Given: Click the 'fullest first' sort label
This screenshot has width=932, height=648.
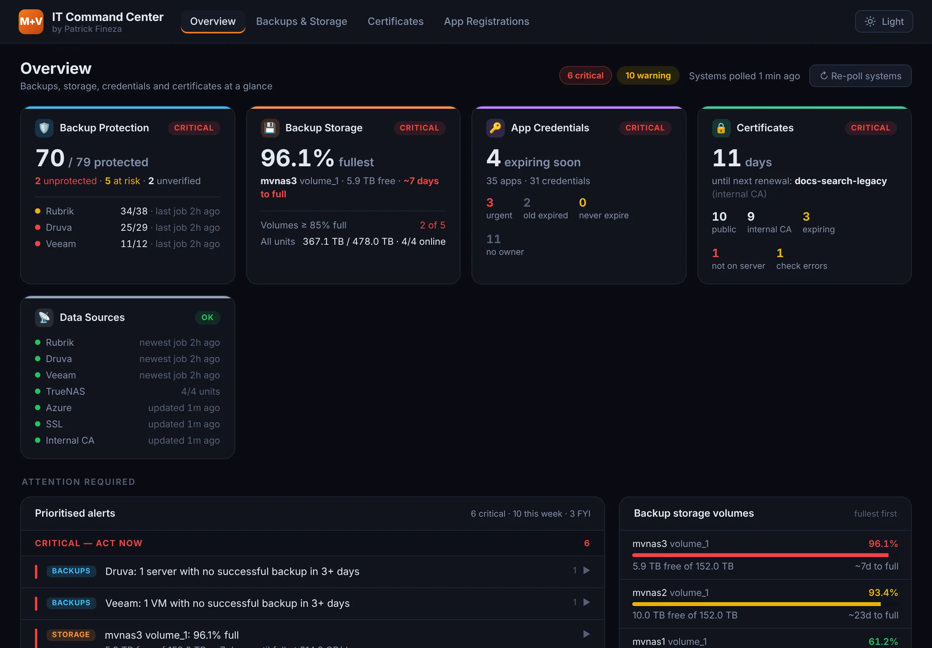Looking at the screenshot, I should (875, 514).
